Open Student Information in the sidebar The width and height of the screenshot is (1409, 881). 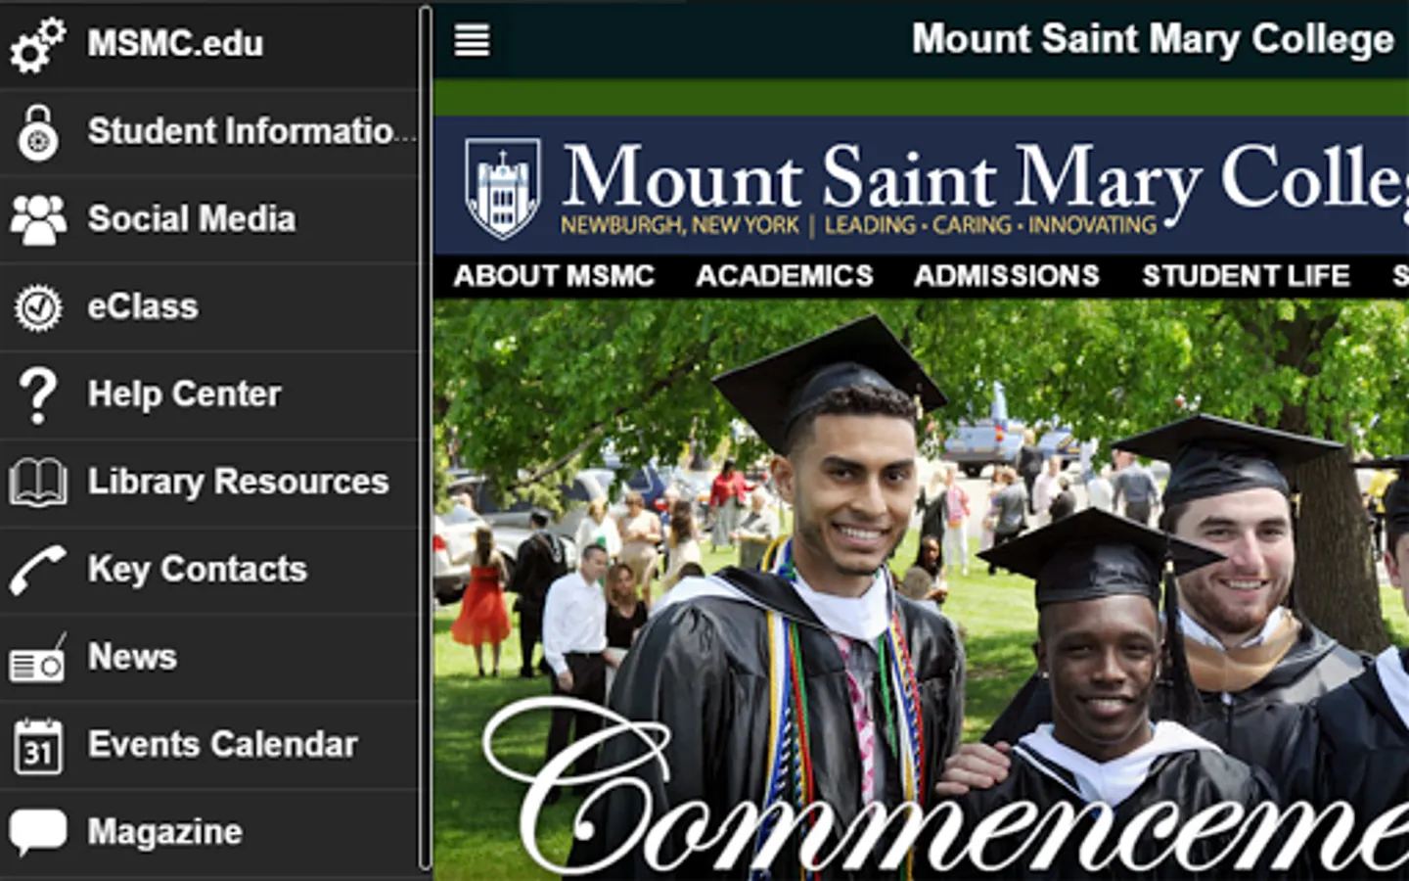click(209, 132)
